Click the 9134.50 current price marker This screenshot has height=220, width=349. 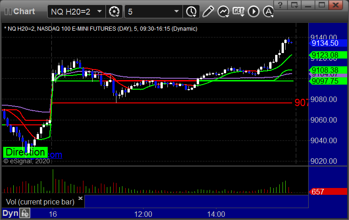pyautogui.click(x=328, y=43)
